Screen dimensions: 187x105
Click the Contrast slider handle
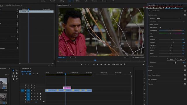(x=174, y=42)
